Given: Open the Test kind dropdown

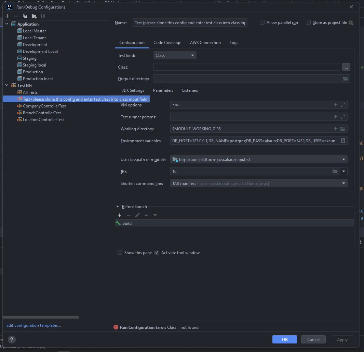Looking at the screenshot, I should pyautogui.click(x=175, y=56).
